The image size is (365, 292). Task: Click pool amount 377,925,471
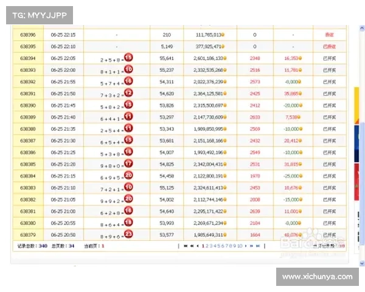[208, 47]
